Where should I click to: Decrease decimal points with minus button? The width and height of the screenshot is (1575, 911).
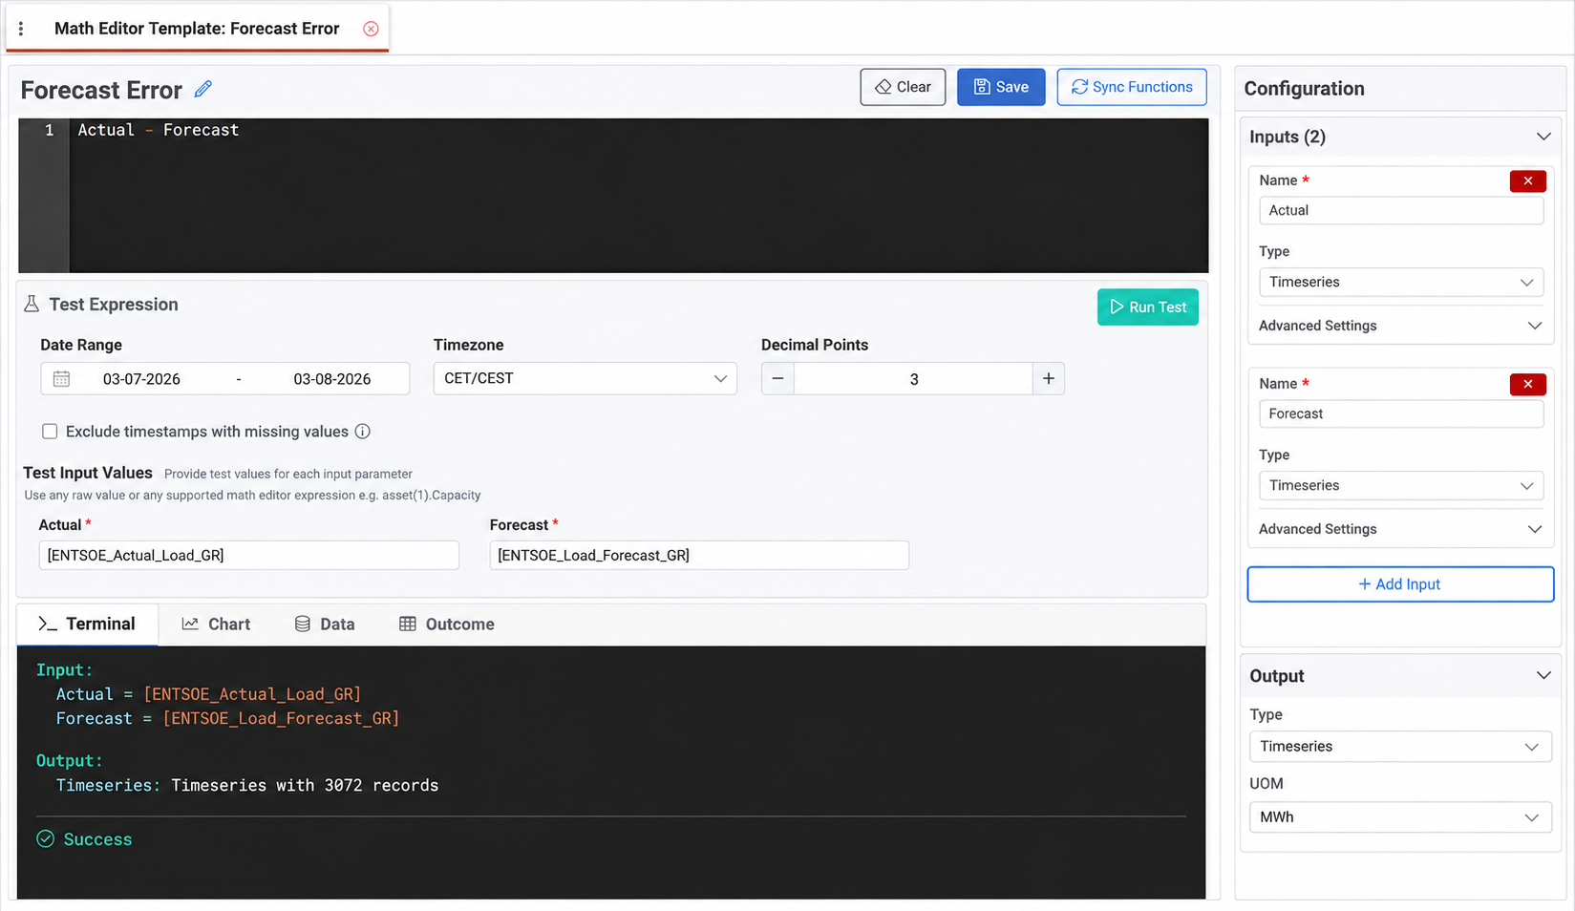click(x=777, y=379)
